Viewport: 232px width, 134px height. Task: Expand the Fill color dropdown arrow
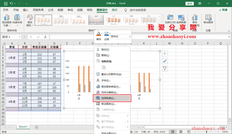click(102, 34)
